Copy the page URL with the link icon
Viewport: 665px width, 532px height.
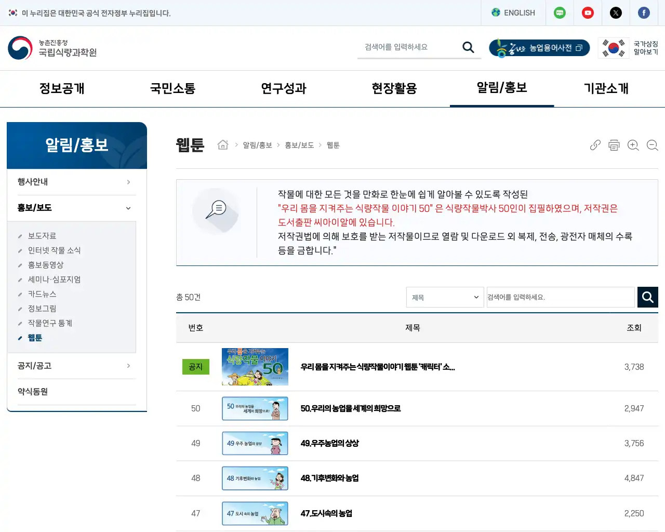point(595,145)
